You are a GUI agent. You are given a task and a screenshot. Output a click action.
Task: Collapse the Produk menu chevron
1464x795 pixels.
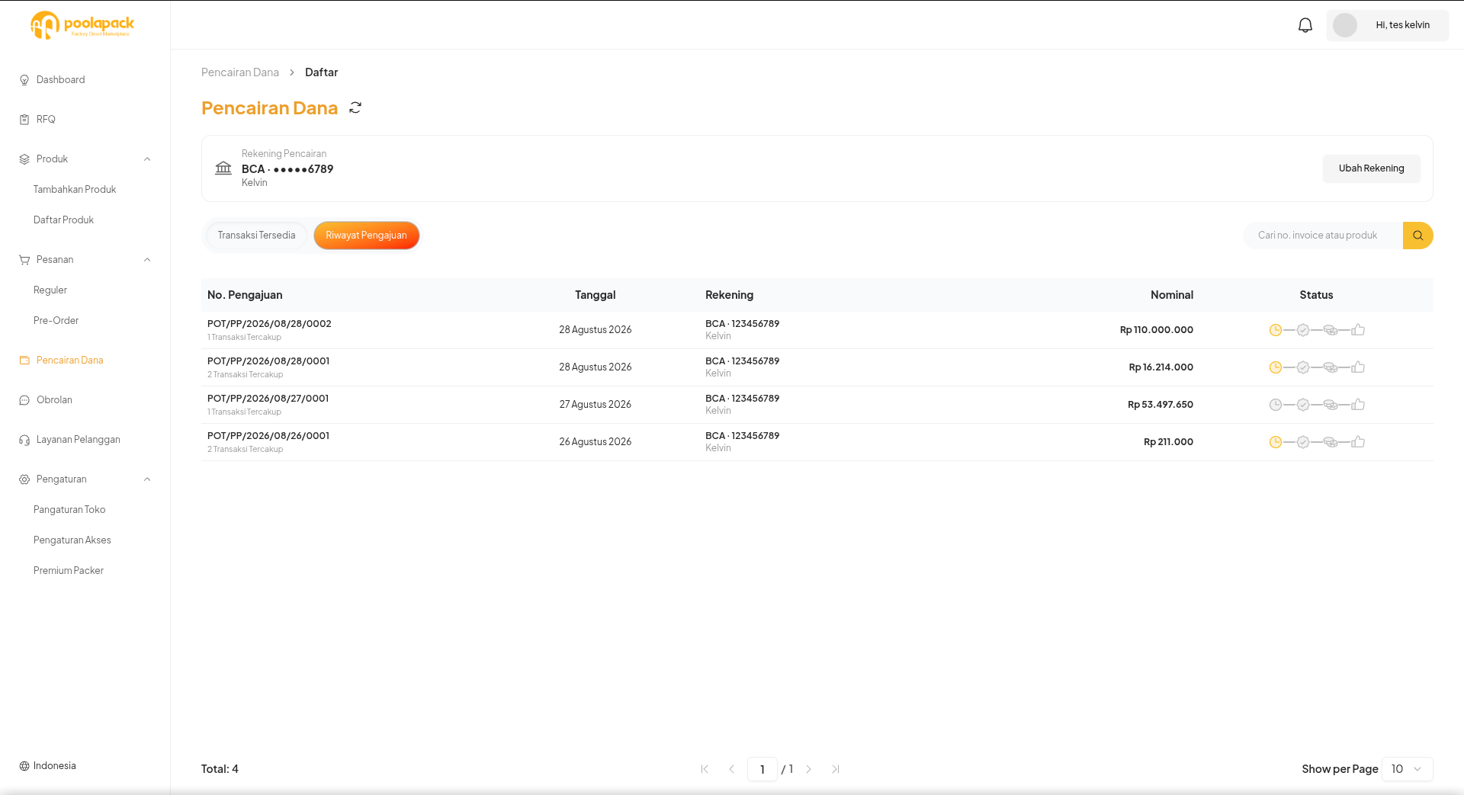147,159
